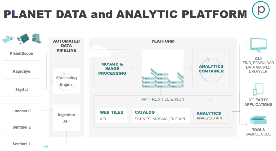
Task: Select the PlanetScope data source box
Action: [22, 53]
